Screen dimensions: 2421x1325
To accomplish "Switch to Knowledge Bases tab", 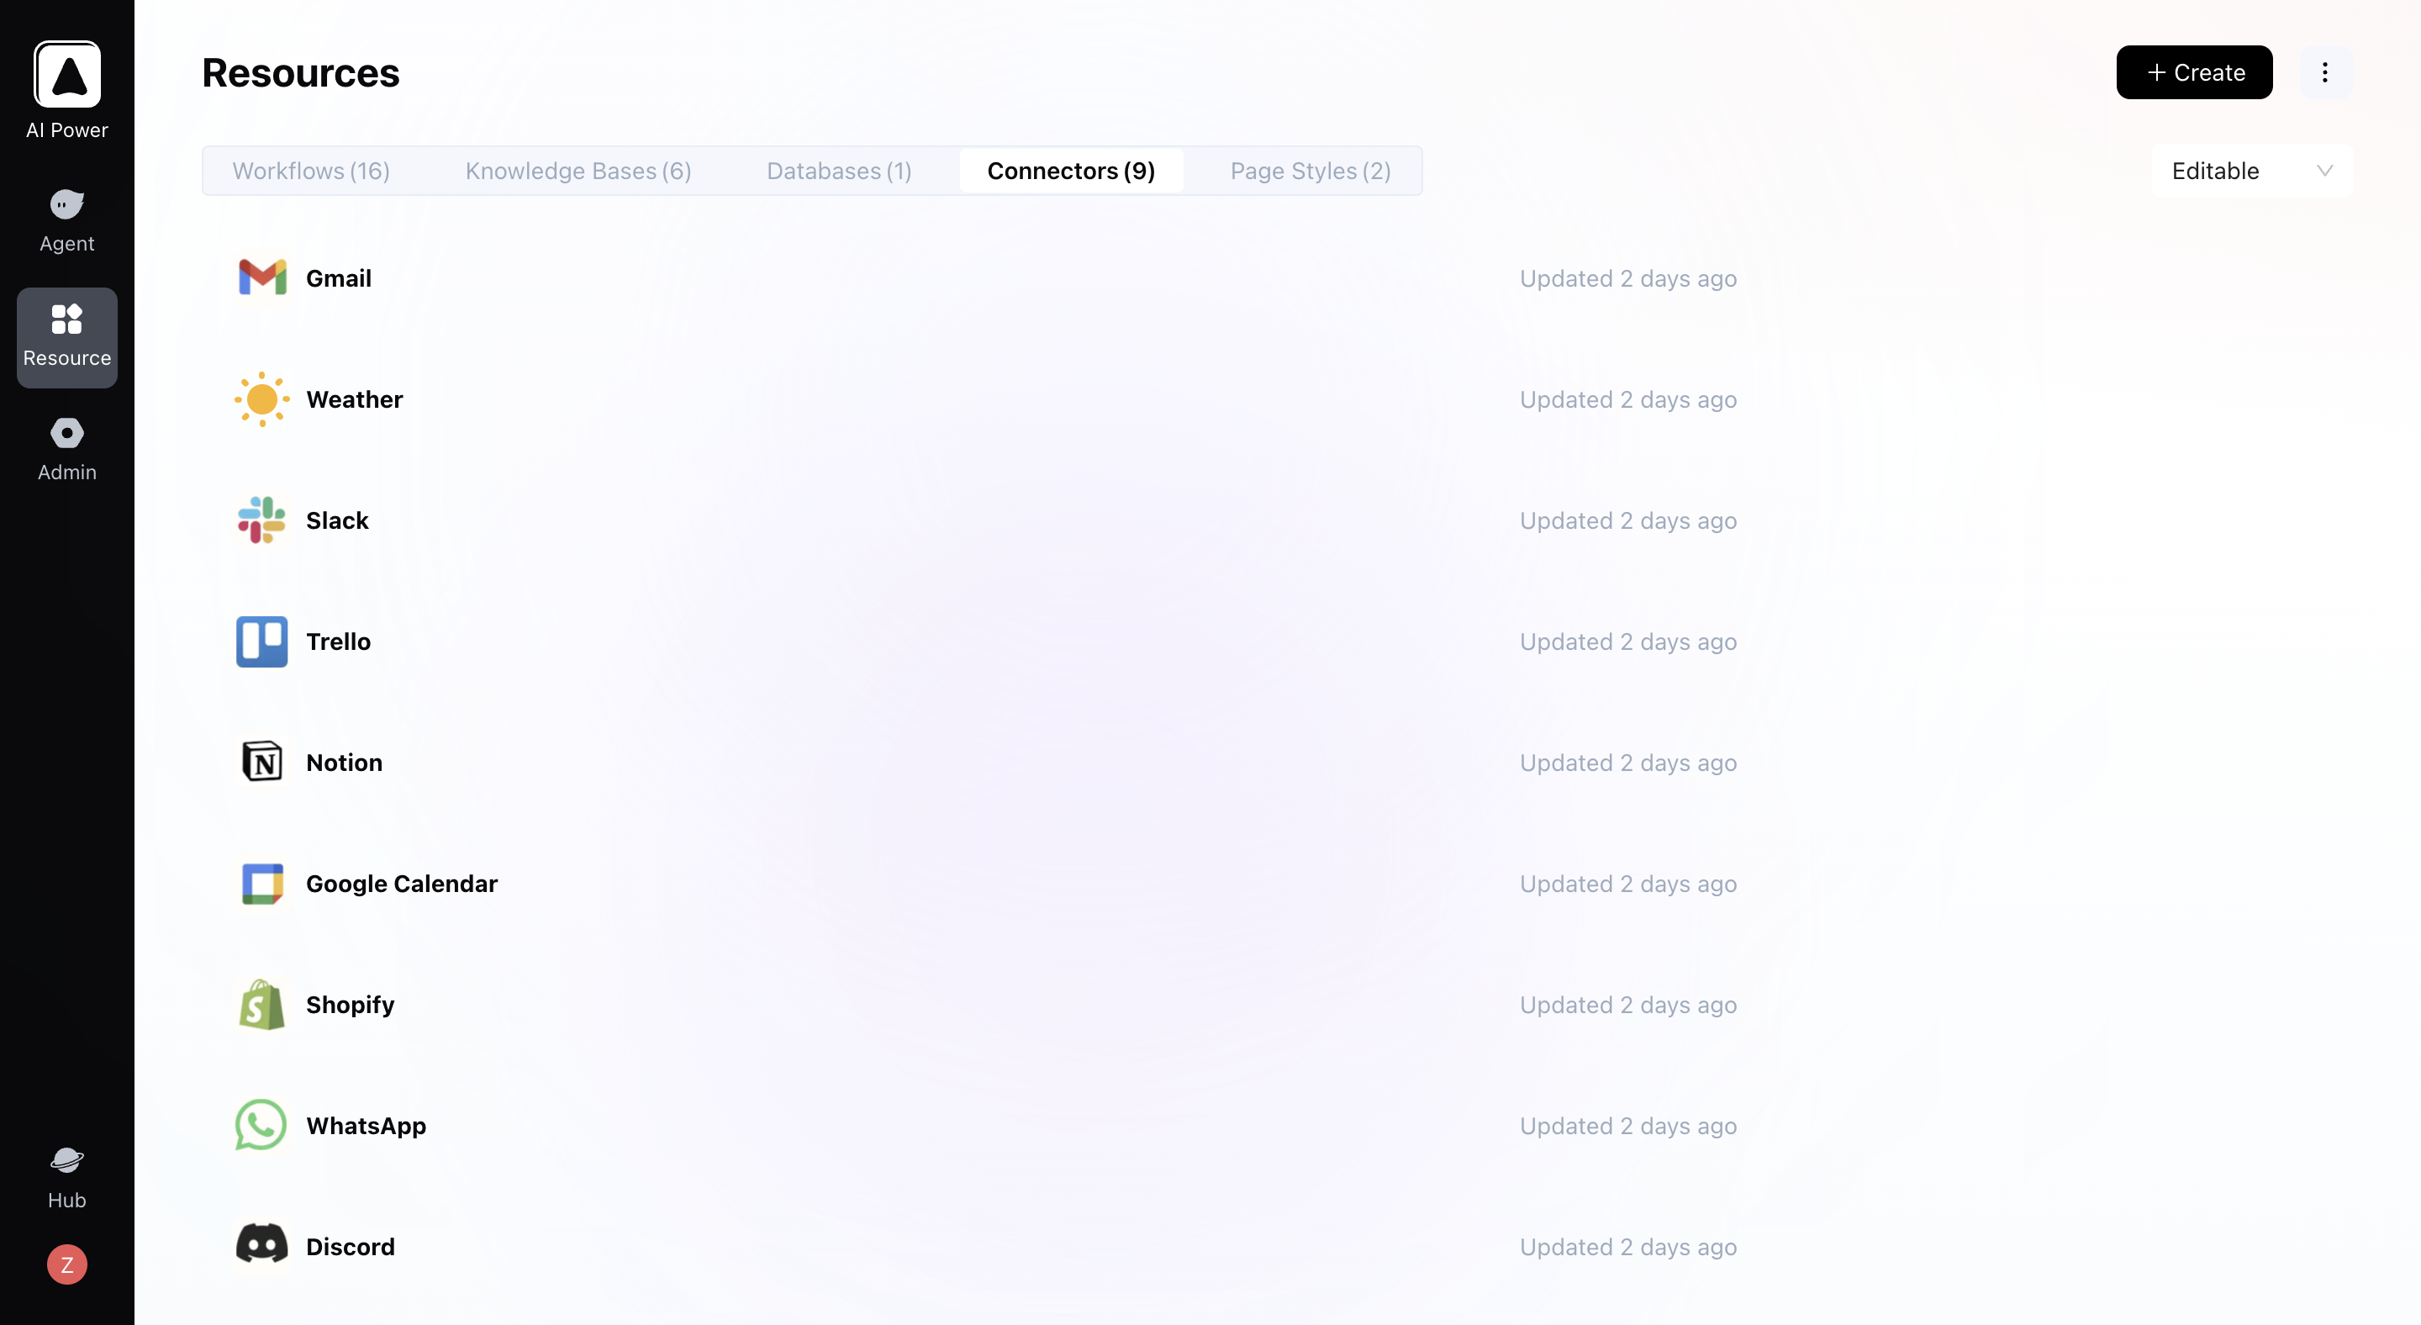I will coord(578,171).
